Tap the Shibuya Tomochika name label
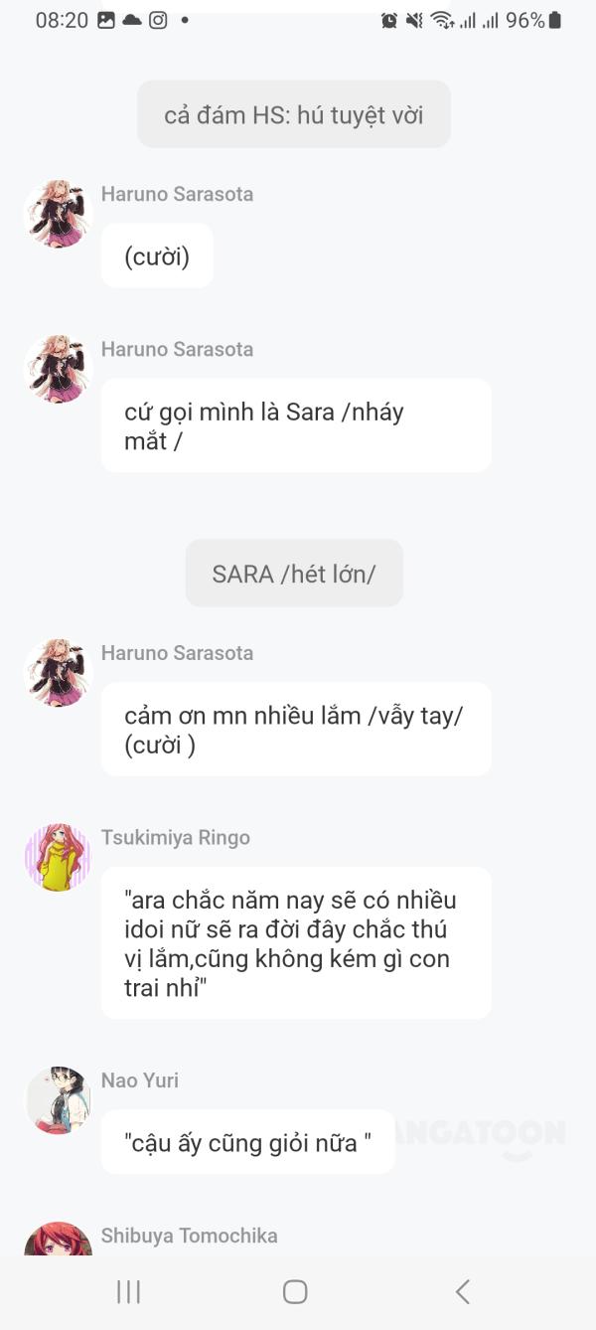The width and height of the screenshot is (596, 1330). pos(189,1236)
